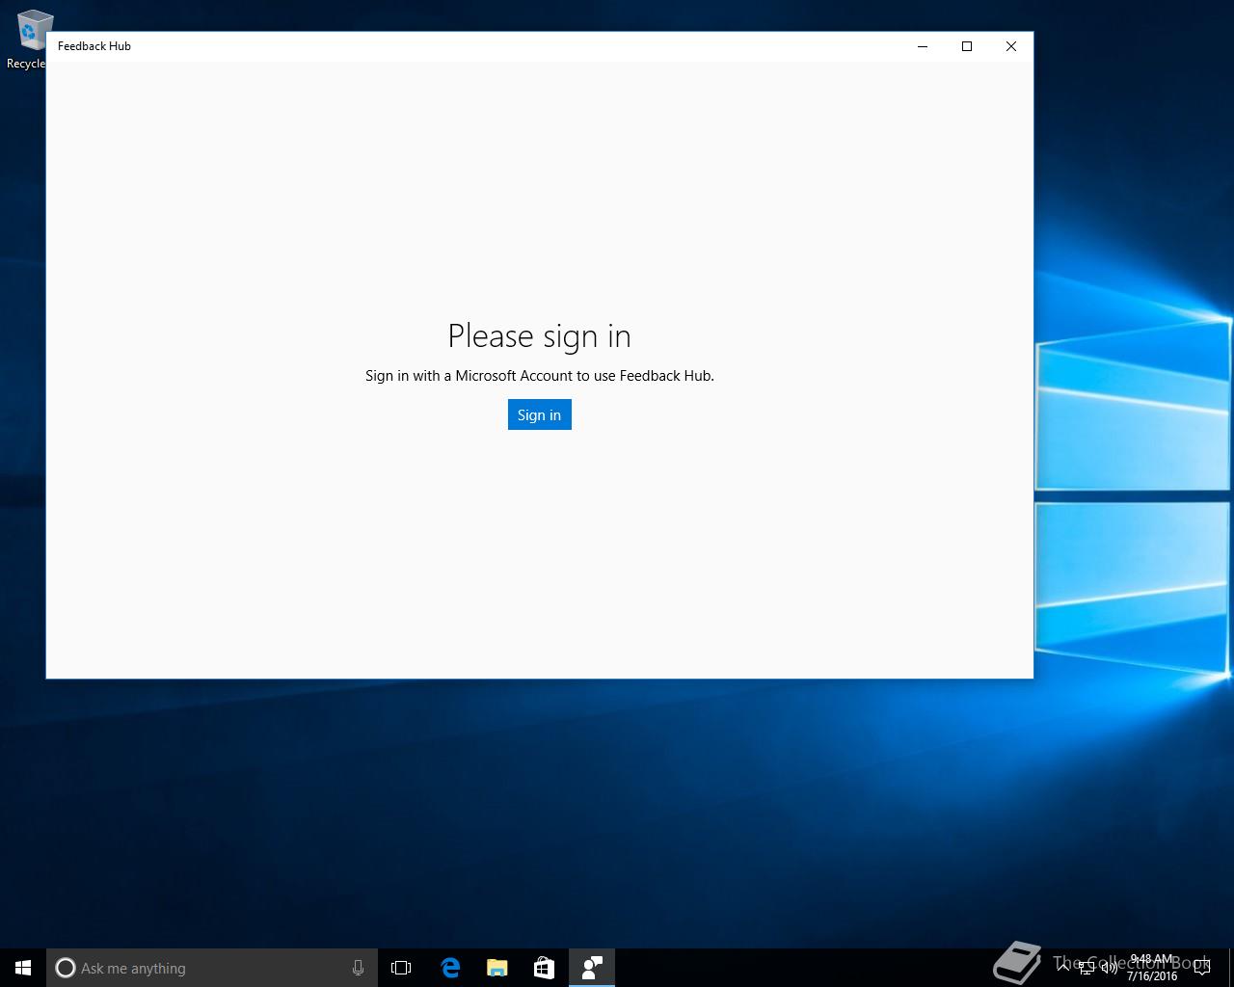This screenshot has width=1234, height=987.
Task: Click the 'Please sign in' heading
Action: click(x=539, y=336)
